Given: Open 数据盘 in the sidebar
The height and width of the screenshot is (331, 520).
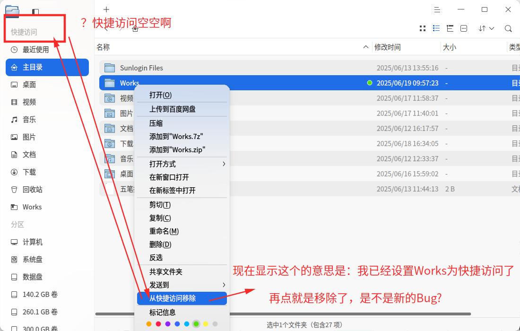Looking at the screenshot, I should tap(47, 277).
